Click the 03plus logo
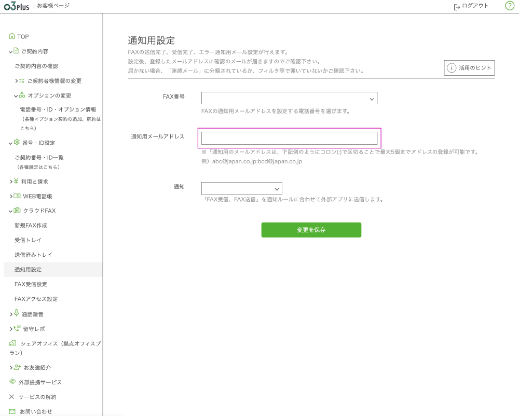The image size is (519, 416). coord(17,6)
